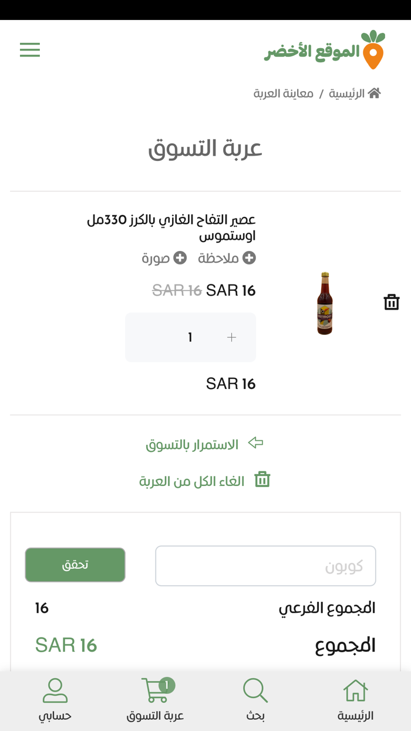Click the arrow icon beside الاستمرار بالتسوق

[x=255, y=444]
